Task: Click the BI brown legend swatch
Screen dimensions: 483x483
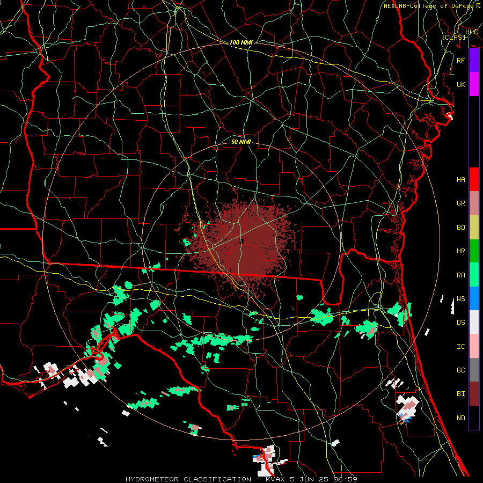Action: point(474,394)
